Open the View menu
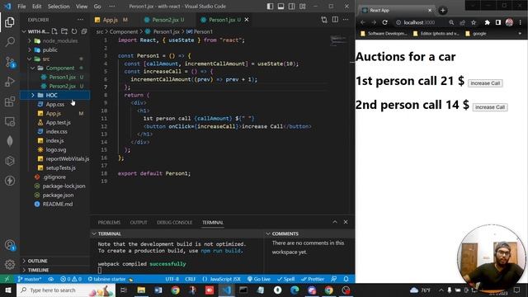 (82, 6)
